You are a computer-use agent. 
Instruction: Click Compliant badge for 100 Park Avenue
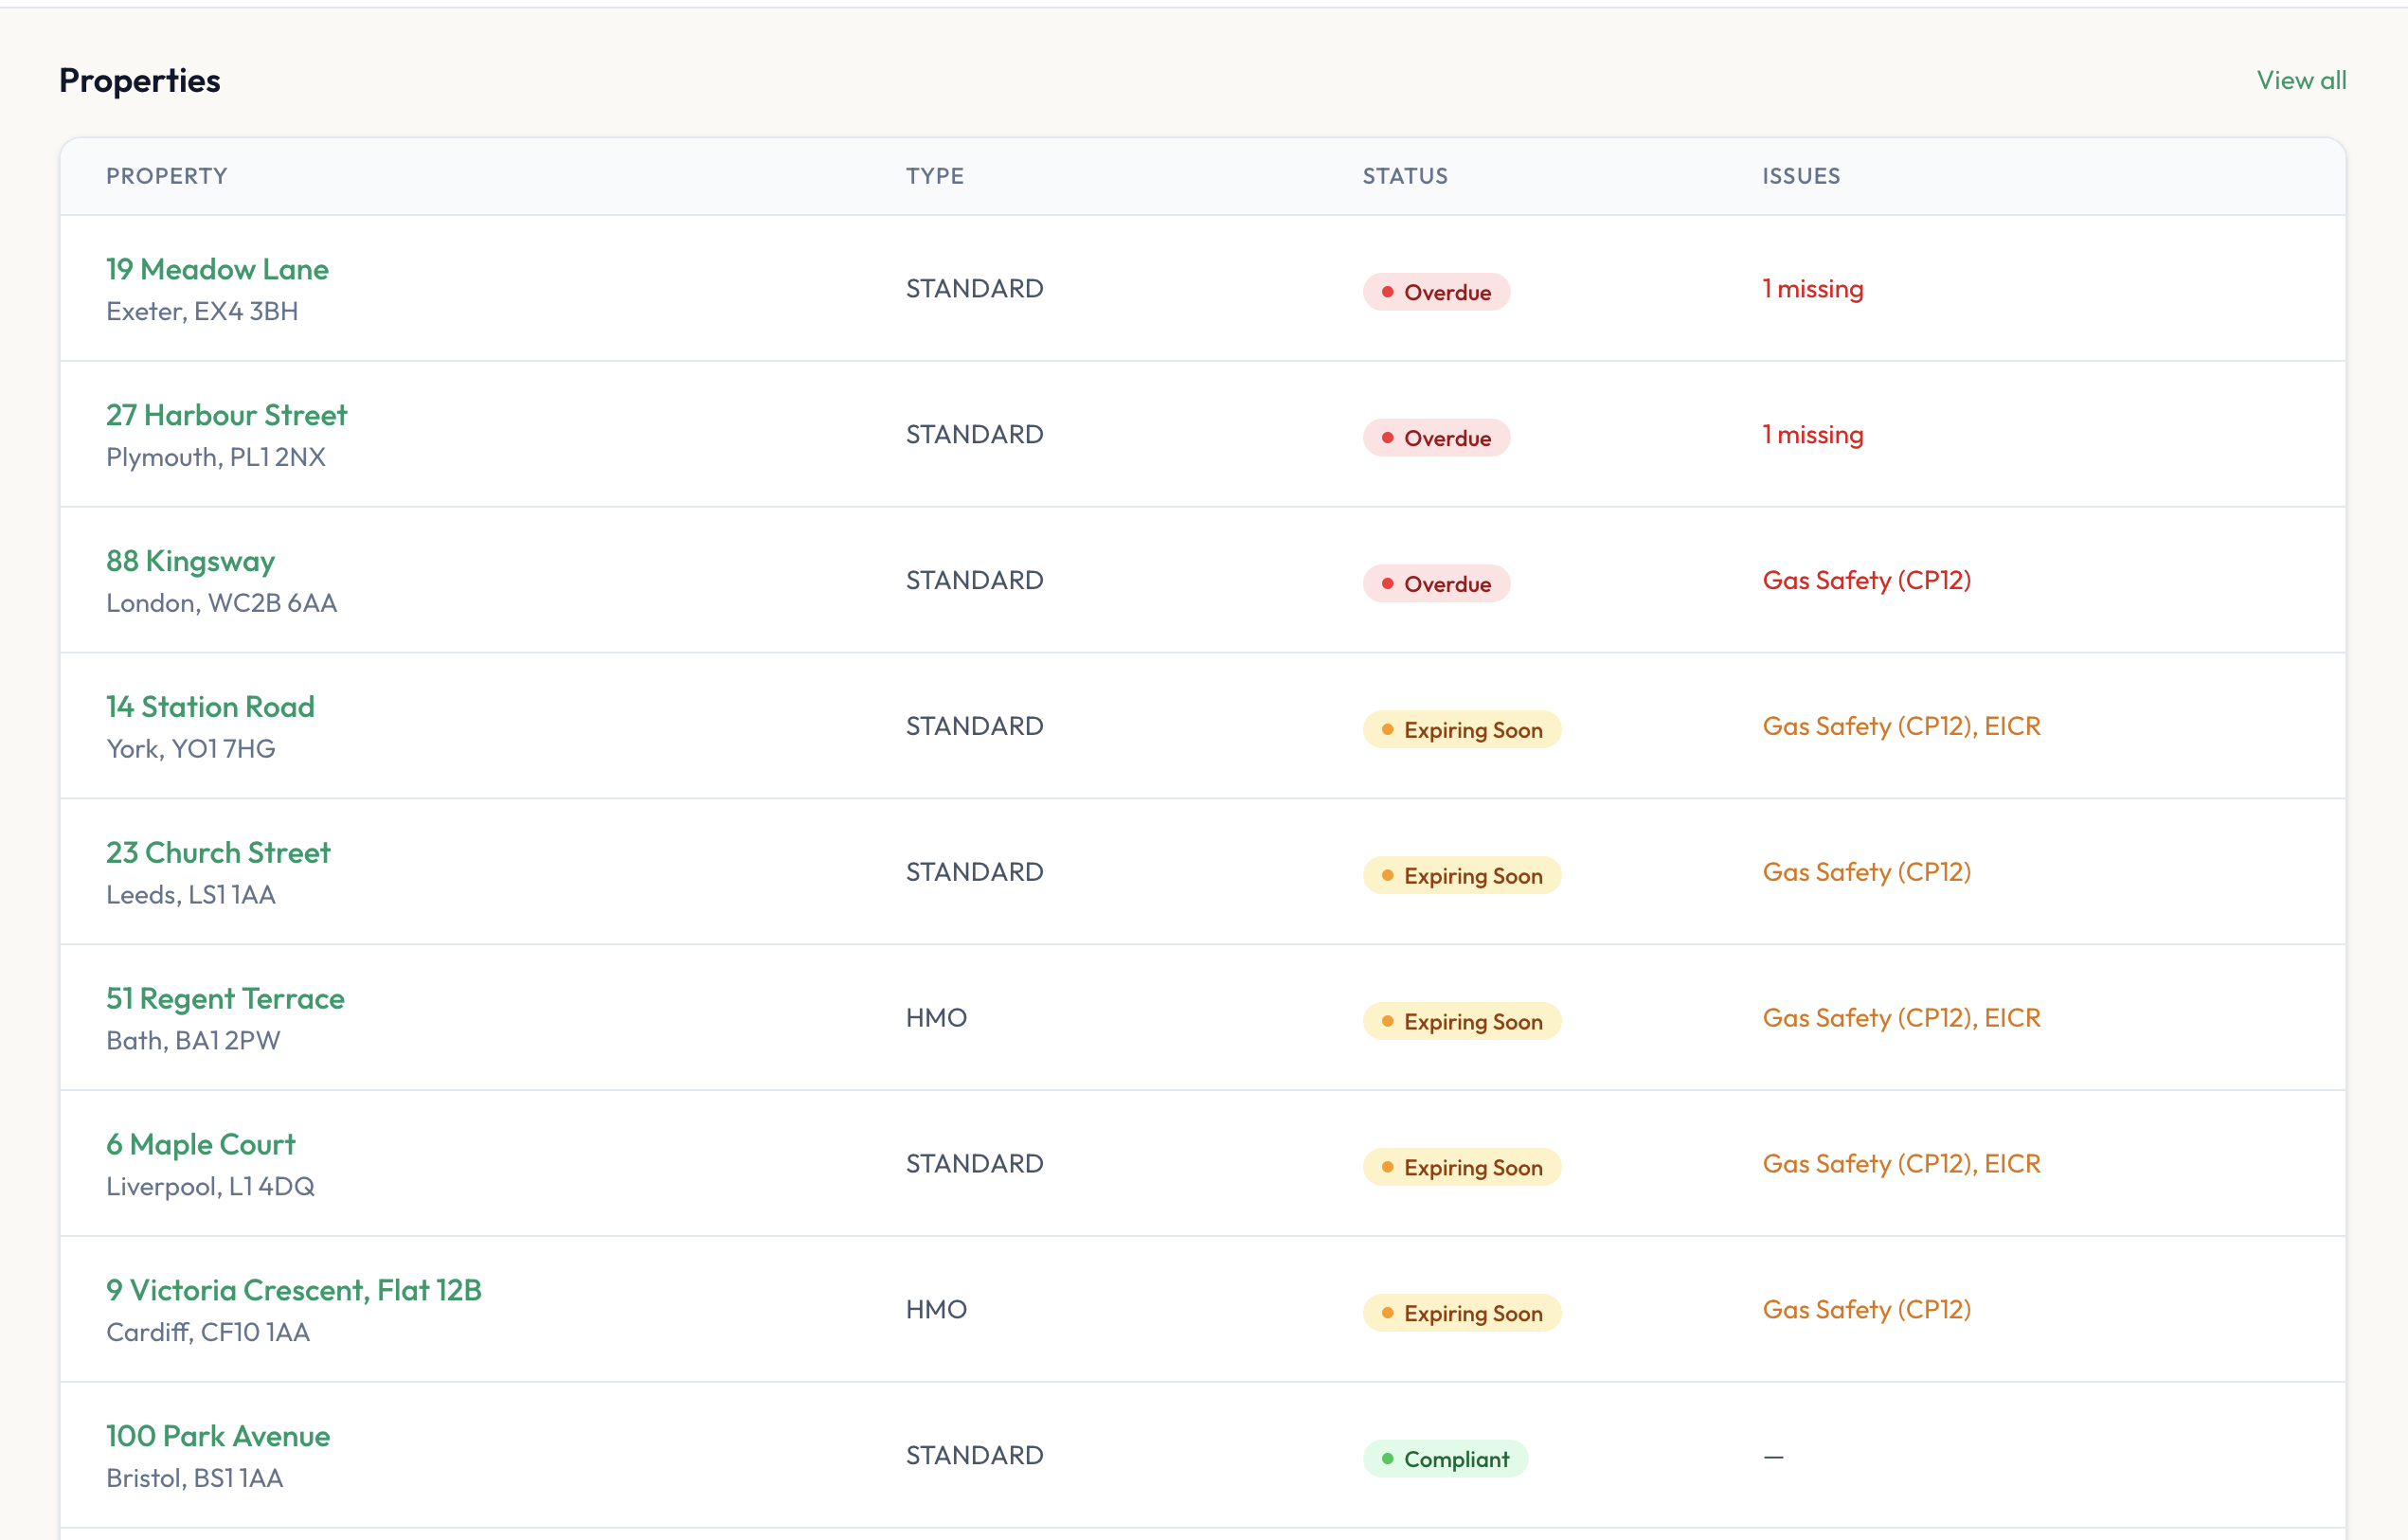(x=1444, y=1459)
